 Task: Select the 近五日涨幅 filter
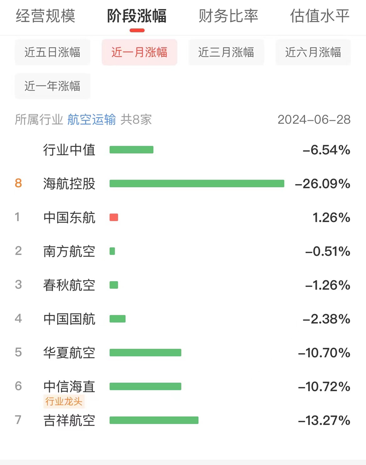point(52,52)
